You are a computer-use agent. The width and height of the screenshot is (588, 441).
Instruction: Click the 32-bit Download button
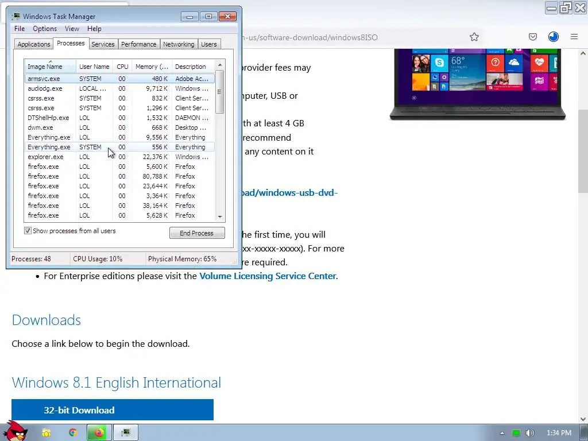coord(113,410)
